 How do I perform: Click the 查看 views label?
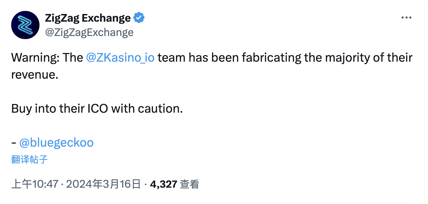tap(190, 184)
